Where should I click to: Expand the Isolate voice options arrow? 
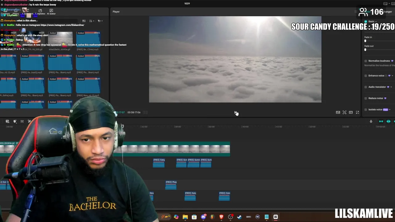pos(390,110)
